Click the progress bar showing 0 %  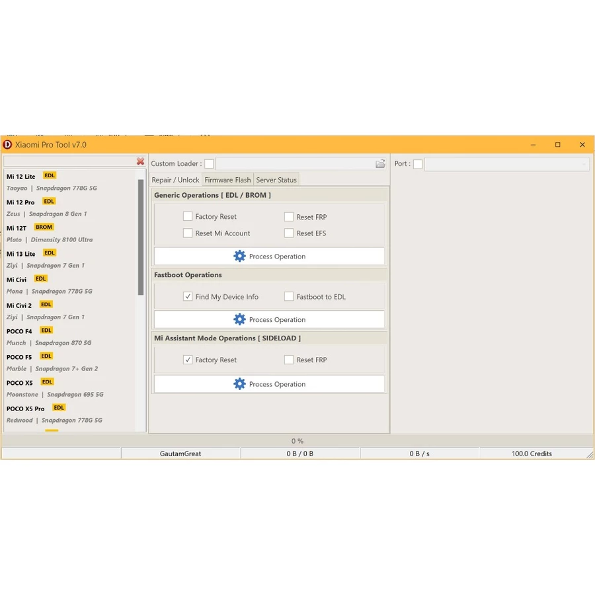click(x=297, y=441)
